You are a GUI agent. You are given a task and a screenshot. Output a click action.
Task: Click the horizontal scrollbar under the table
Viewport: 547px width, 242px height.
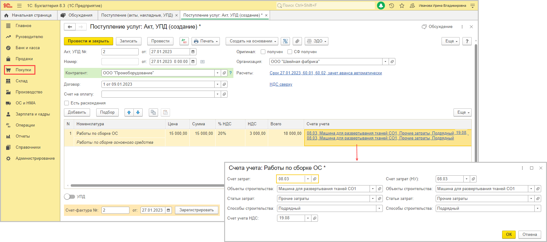coord(148,185)
